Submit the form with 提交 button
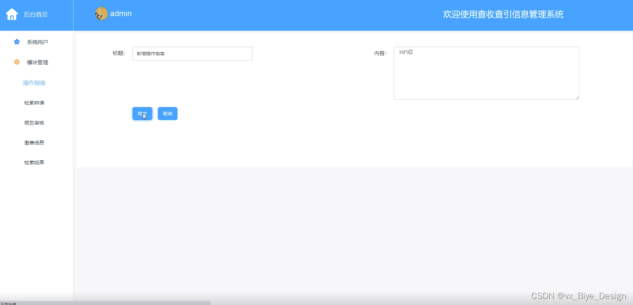 coord(142,114)
